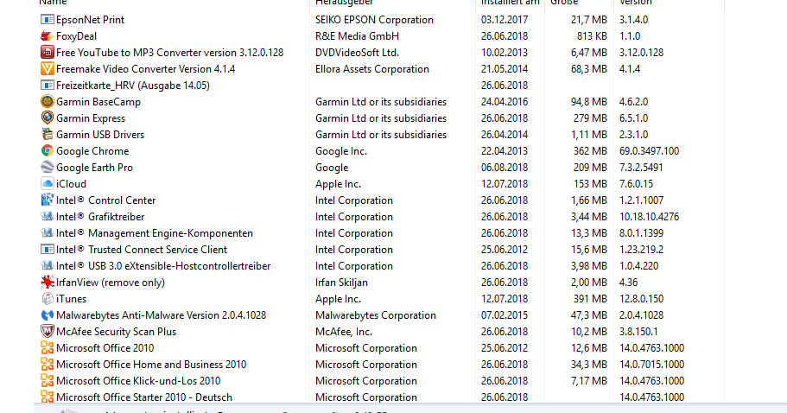Click Malwarebytes Anti-Malware Version 2.0.4.1028 name
This screenshot has height=413, width=787.
pos(161,315)
